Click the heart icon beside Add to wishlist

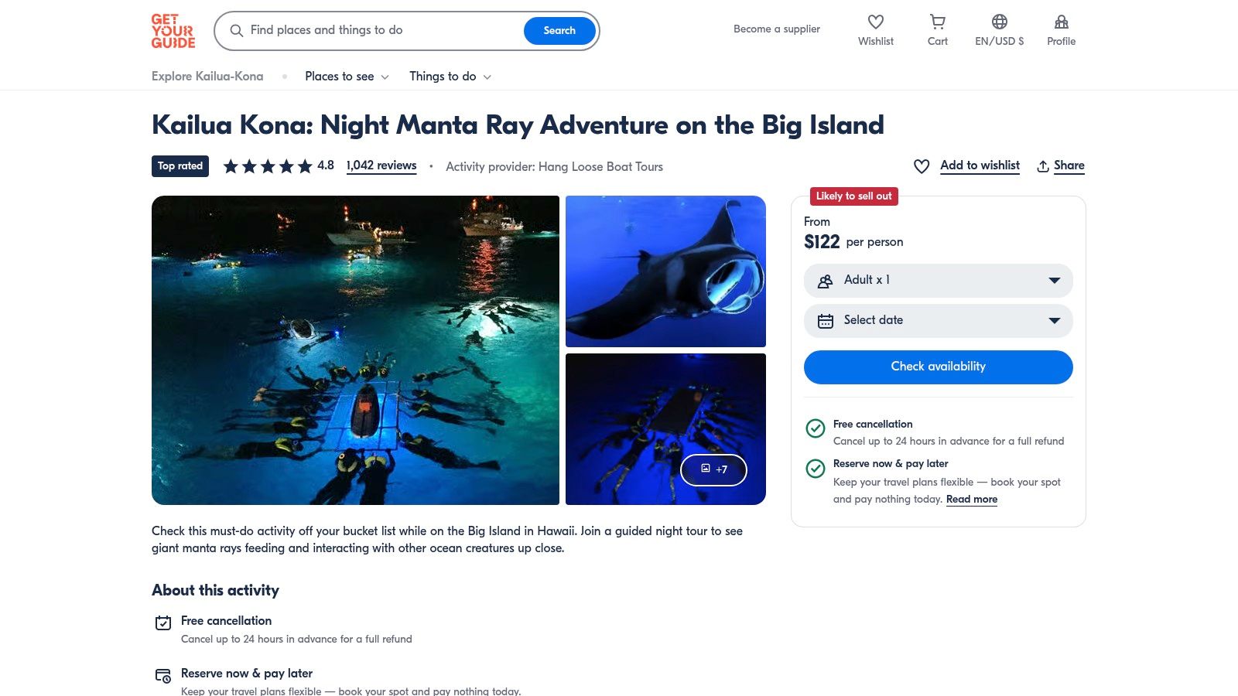[x=922, y=166]
